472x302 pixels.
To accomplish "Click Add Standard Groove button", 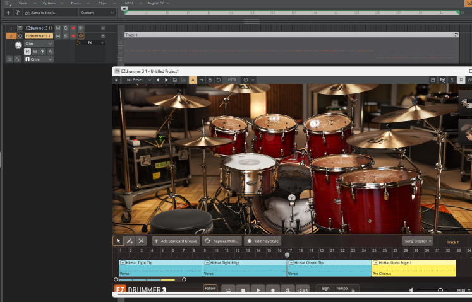I will tap(176, 241).
